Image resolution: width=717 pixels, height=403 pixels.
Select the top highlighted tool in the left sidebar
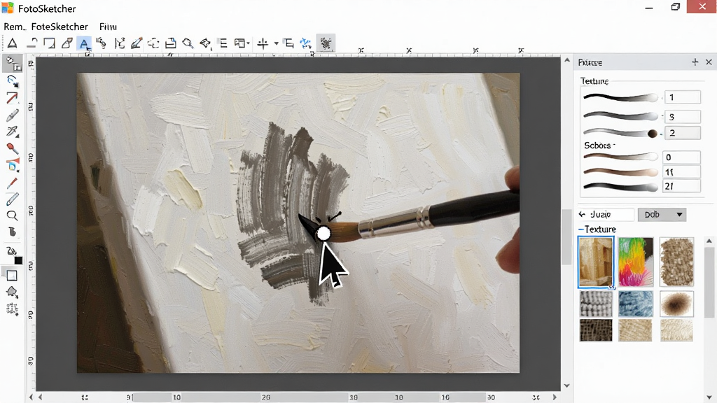point(13,64)
